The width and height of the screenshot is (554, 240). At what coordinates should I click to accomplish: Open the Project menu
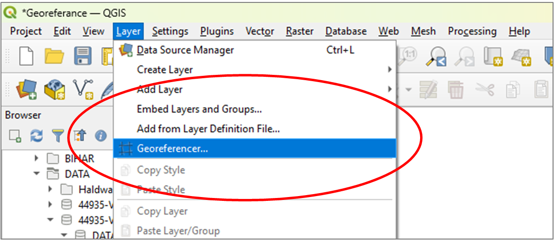[26, 31]
